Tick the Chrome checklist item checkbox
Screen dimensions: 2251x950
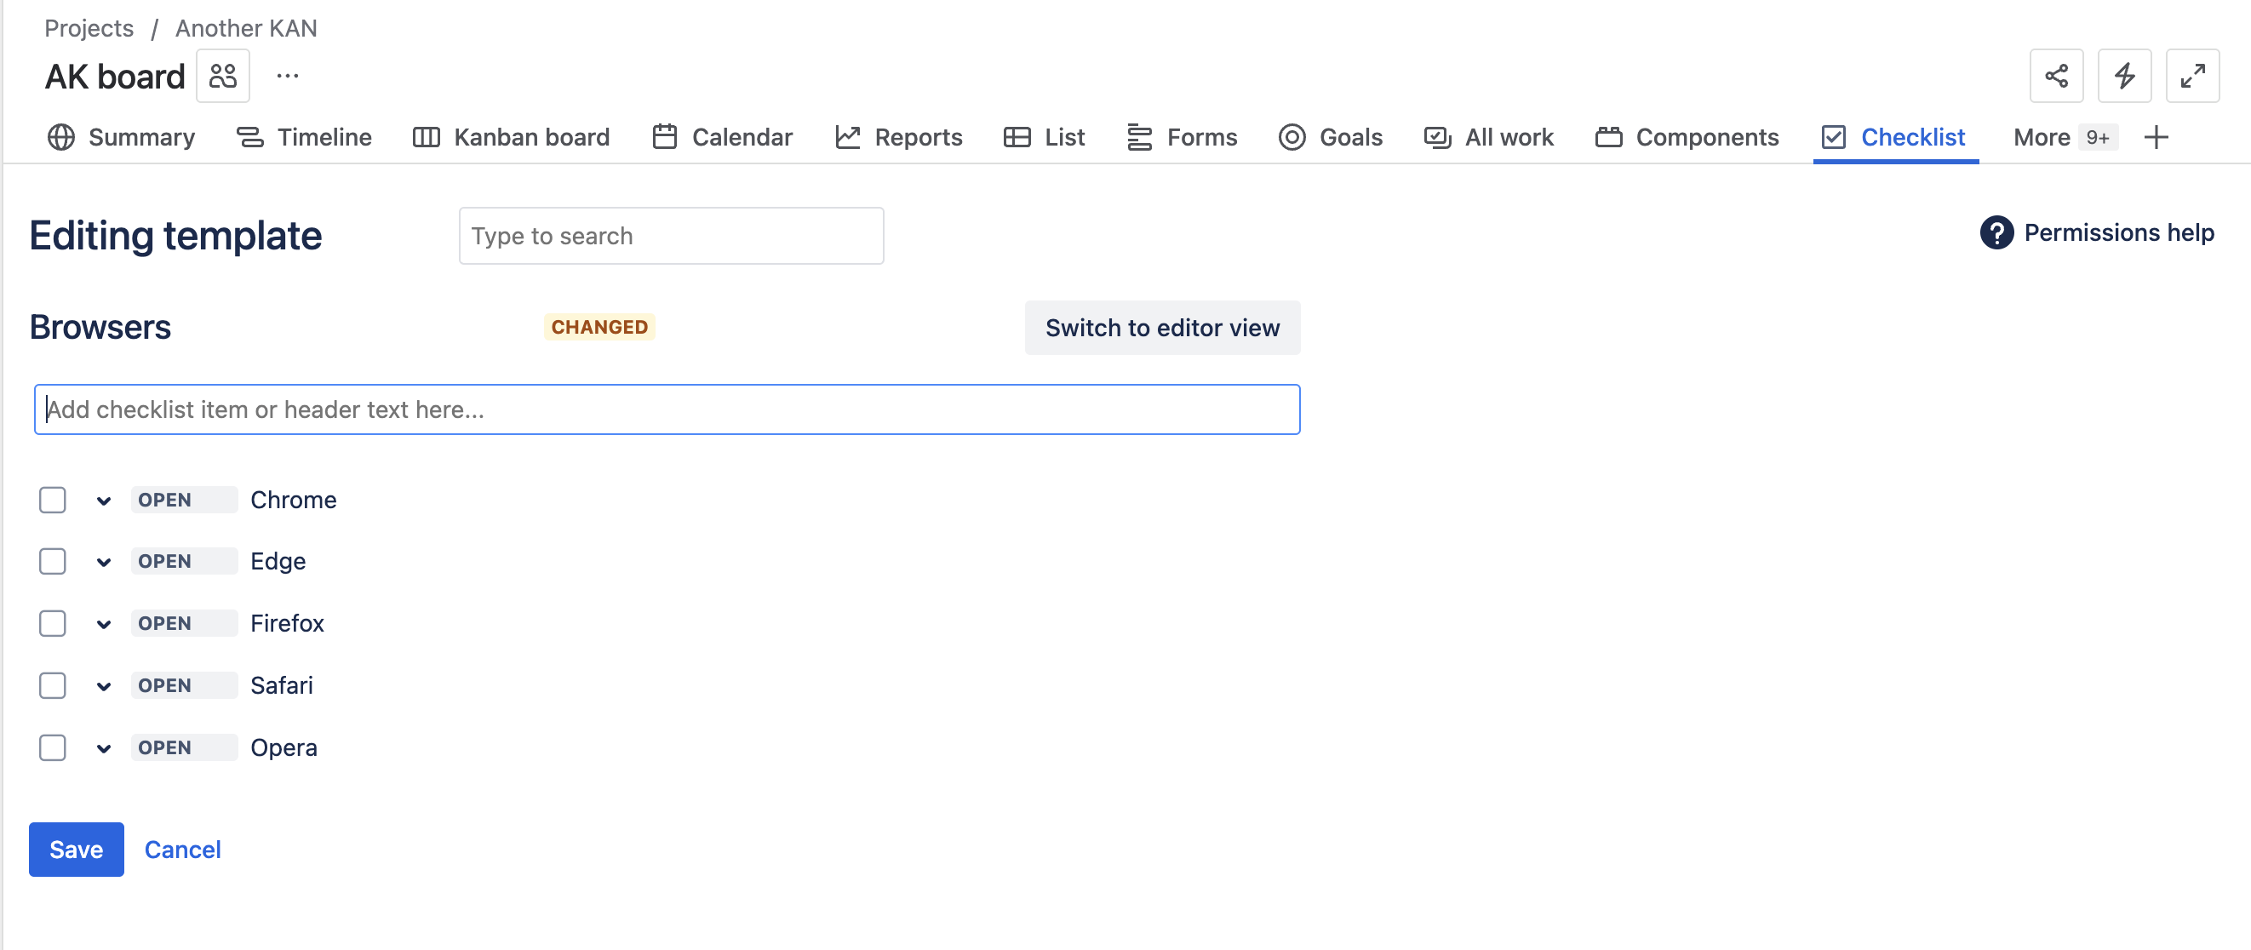pyautogui.click(x=53, y=500)
